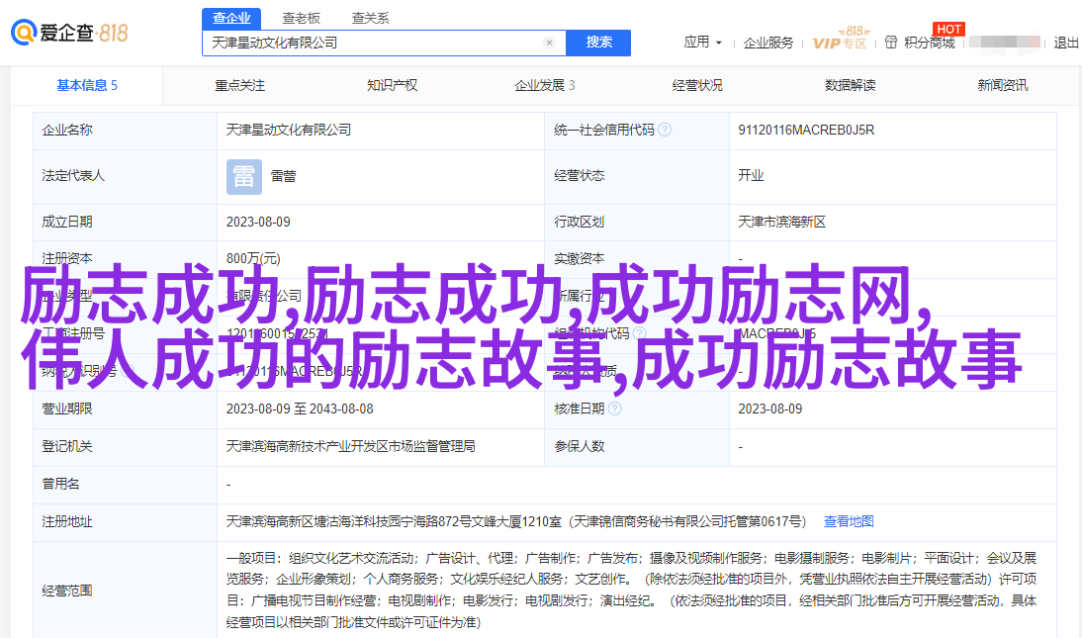Expand the 应用 dropdown menu

(x=702, y=43)
